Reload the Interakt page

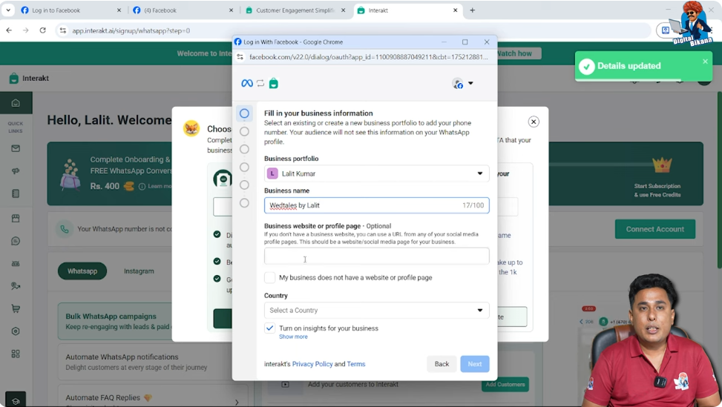click(43, 30)
